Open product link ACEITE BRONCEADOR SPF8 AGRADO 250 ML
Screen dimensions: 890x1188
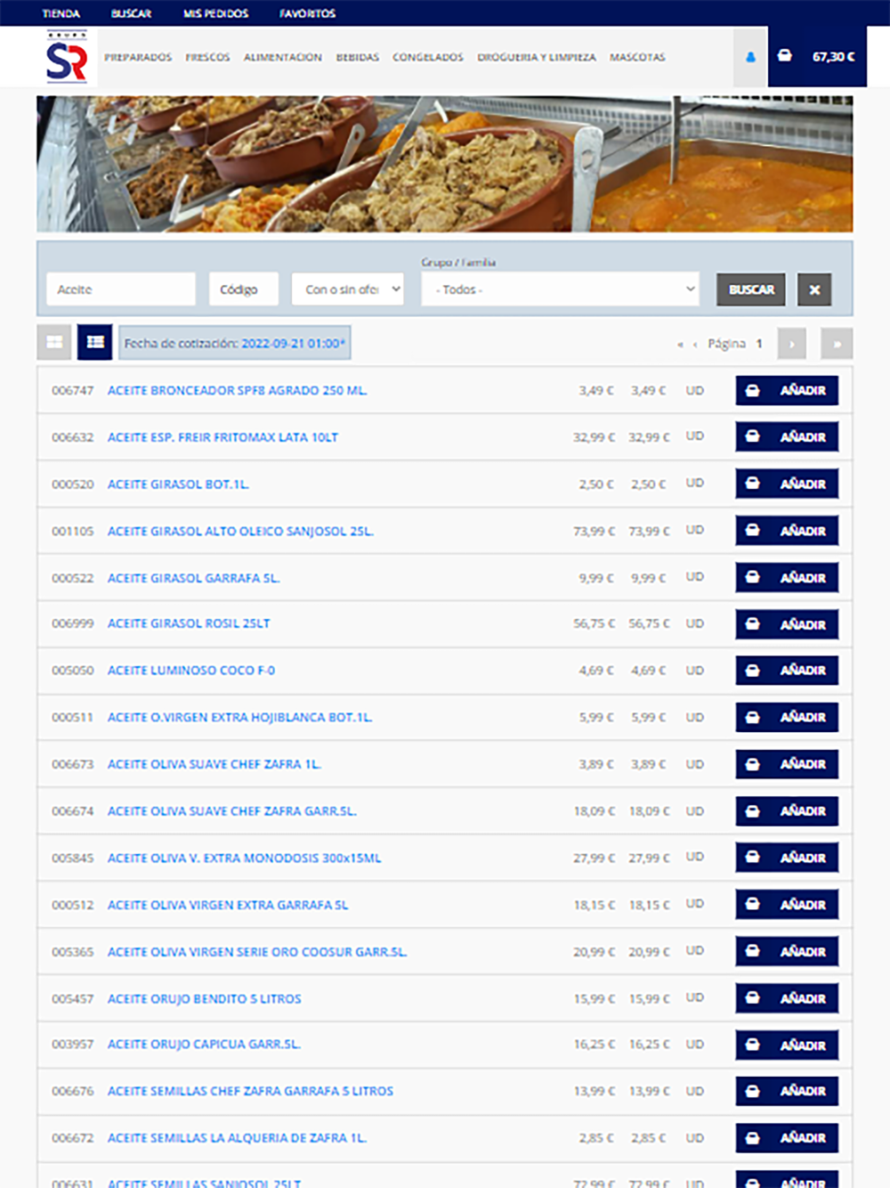pos(237,390)
